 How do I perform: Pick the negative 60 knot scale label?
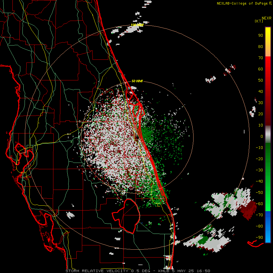point(259,204)
